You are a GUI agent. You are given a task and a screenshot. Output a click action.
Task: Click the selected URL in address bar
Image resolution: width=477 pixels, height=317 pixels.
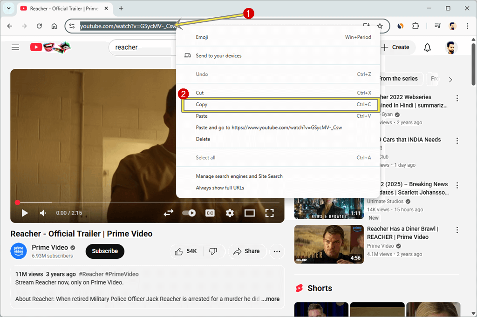coord(128,26)
